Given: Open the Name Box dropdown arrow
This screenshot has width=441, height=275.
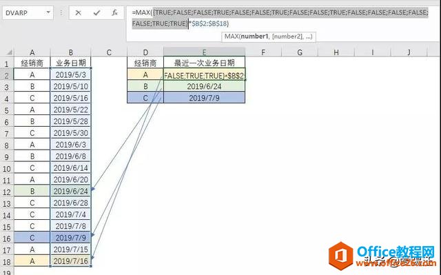Looking at the screenshot, I should pyautogui.click(x=48, y=12).
